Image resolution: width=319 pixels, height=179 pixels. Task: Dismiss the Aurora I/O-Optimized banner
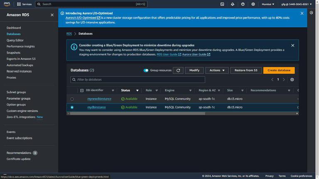[302, 13]
